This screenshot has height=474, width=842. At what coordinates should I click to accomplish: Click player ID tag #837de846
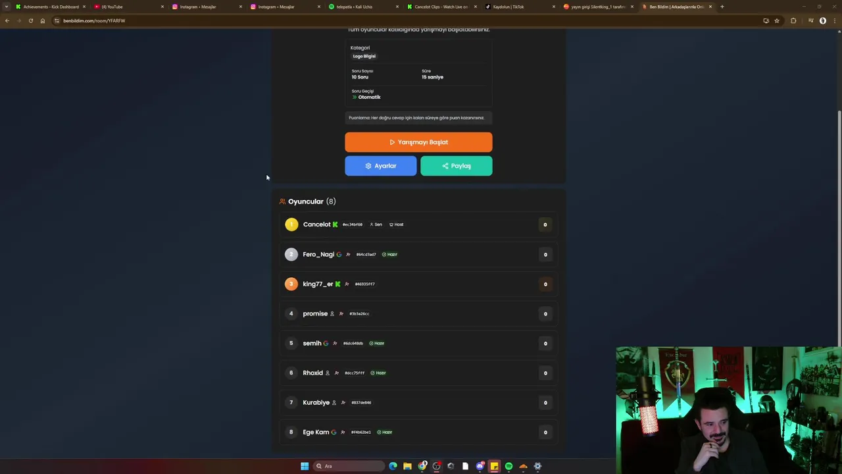point(361,403)
